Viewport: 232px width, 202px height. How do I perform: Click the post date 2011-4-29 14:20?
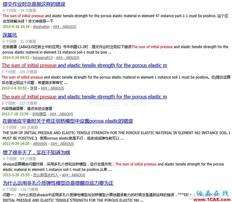coord(16,144)
